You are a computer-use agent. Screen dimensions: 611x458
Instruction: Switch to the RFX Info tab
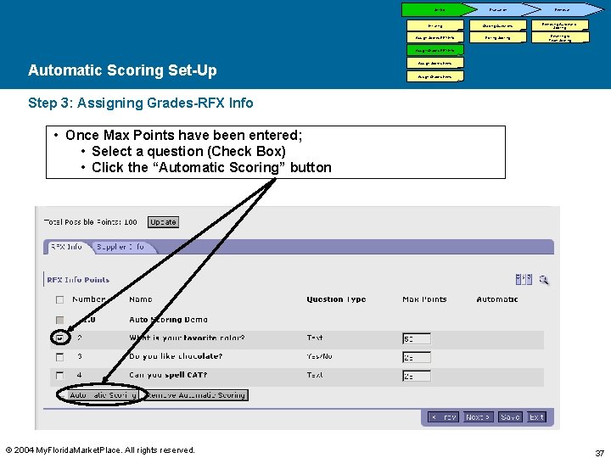point(67,247)
